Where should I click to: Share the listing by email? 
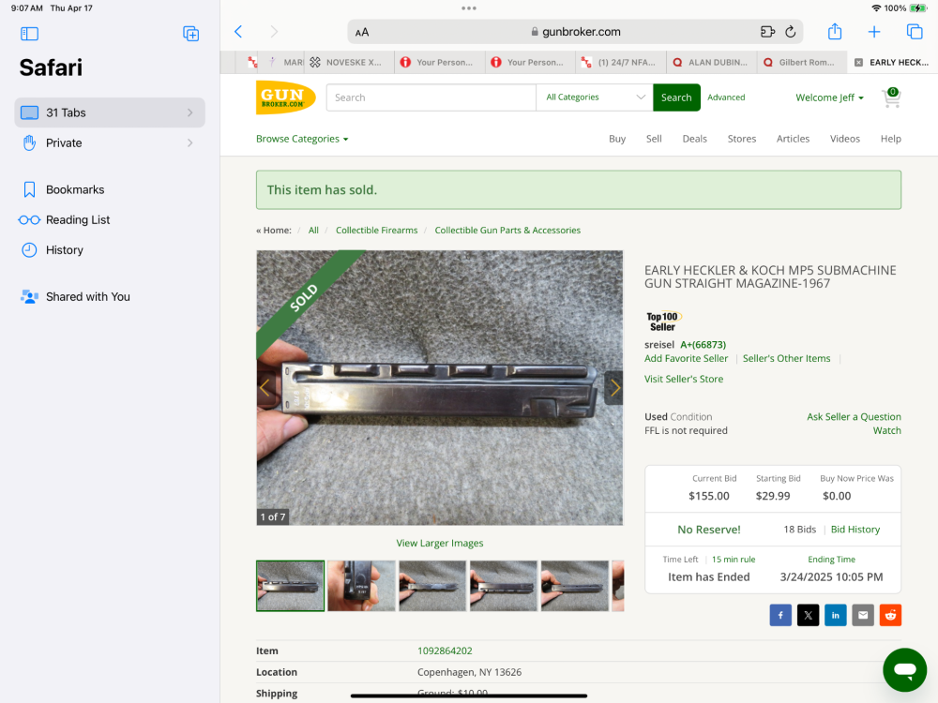[x=863, y=615]
